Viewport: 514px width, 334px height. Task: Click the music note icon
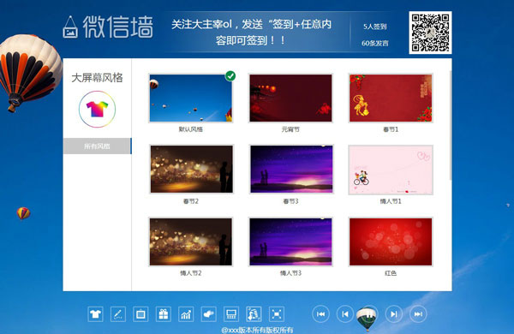254,314
